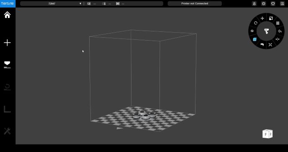Select the blue cube View icon
The image size is (288, 152).
click(255, 39)
